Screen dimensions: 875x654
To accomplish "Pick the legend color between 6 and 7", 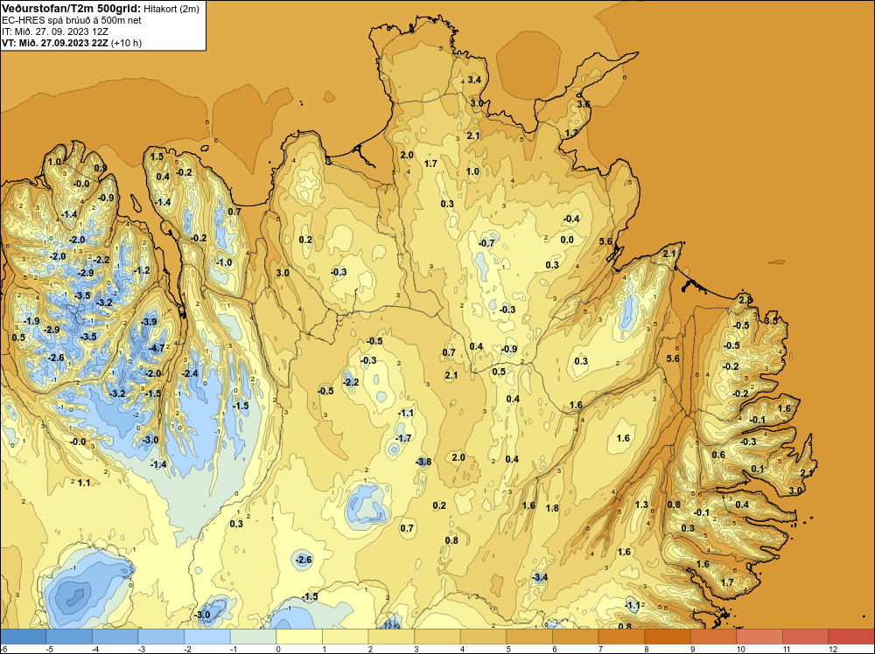I will [576, 637].
